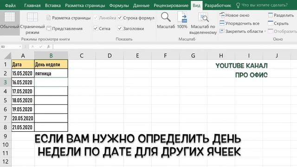
Task: Click into the formula bar field
Action: pos(175,46)
